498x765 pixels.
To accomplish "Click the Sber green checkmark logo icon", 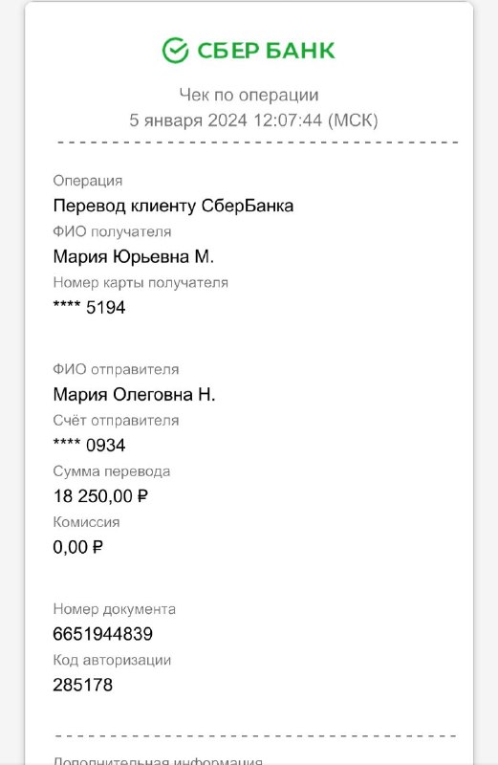I will click(175, 51).
